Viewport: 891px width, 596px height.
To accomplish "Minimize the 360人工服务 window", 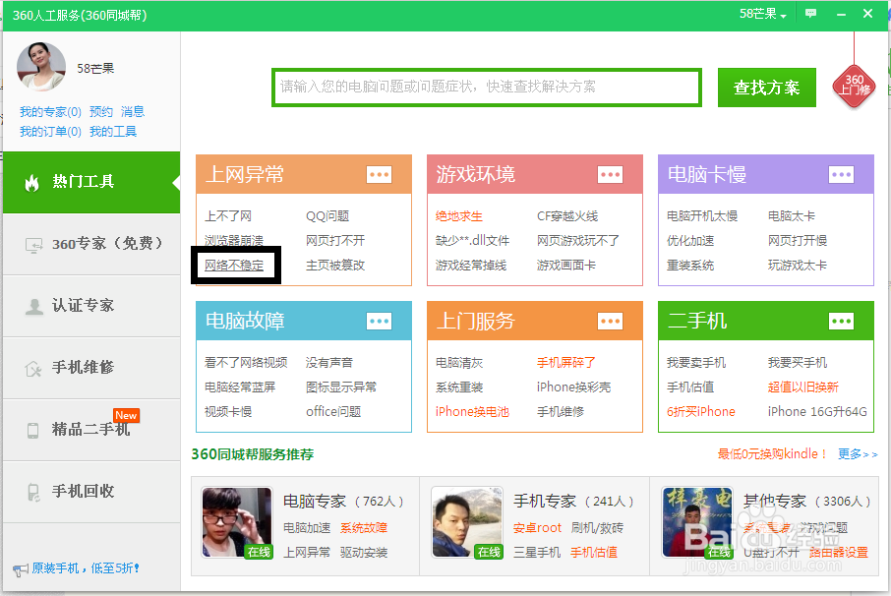I will coord(841,14).
